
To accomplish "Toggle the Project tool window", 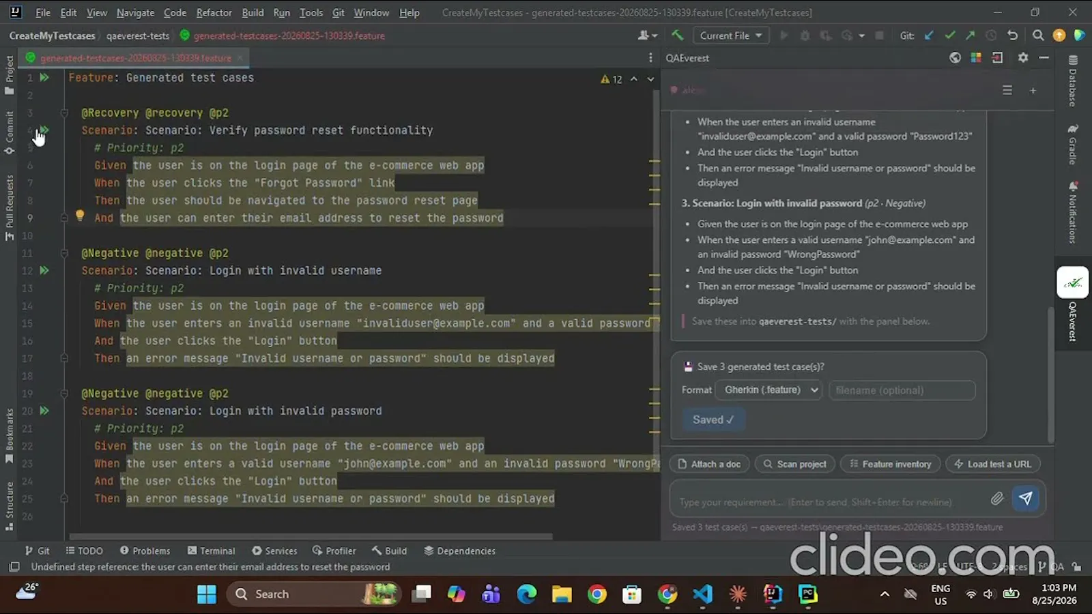I will pos(10,75).
